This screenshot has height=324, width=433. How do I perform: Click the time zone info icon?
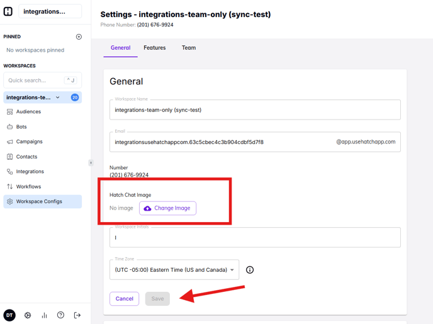[250, 270]
